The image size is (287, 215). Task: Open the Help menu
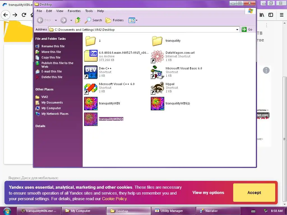(x=101, y=11)
